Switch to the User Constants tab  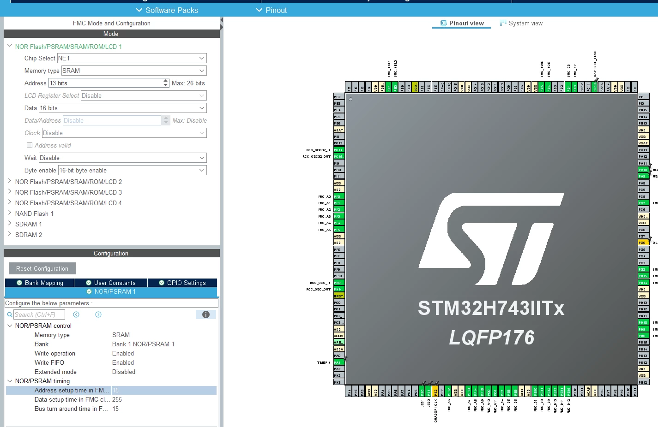[111, 283]
